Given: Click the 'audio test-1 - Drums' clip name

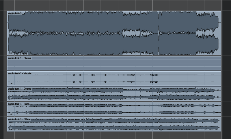Looking at the screenshot, I should [20, 88].
